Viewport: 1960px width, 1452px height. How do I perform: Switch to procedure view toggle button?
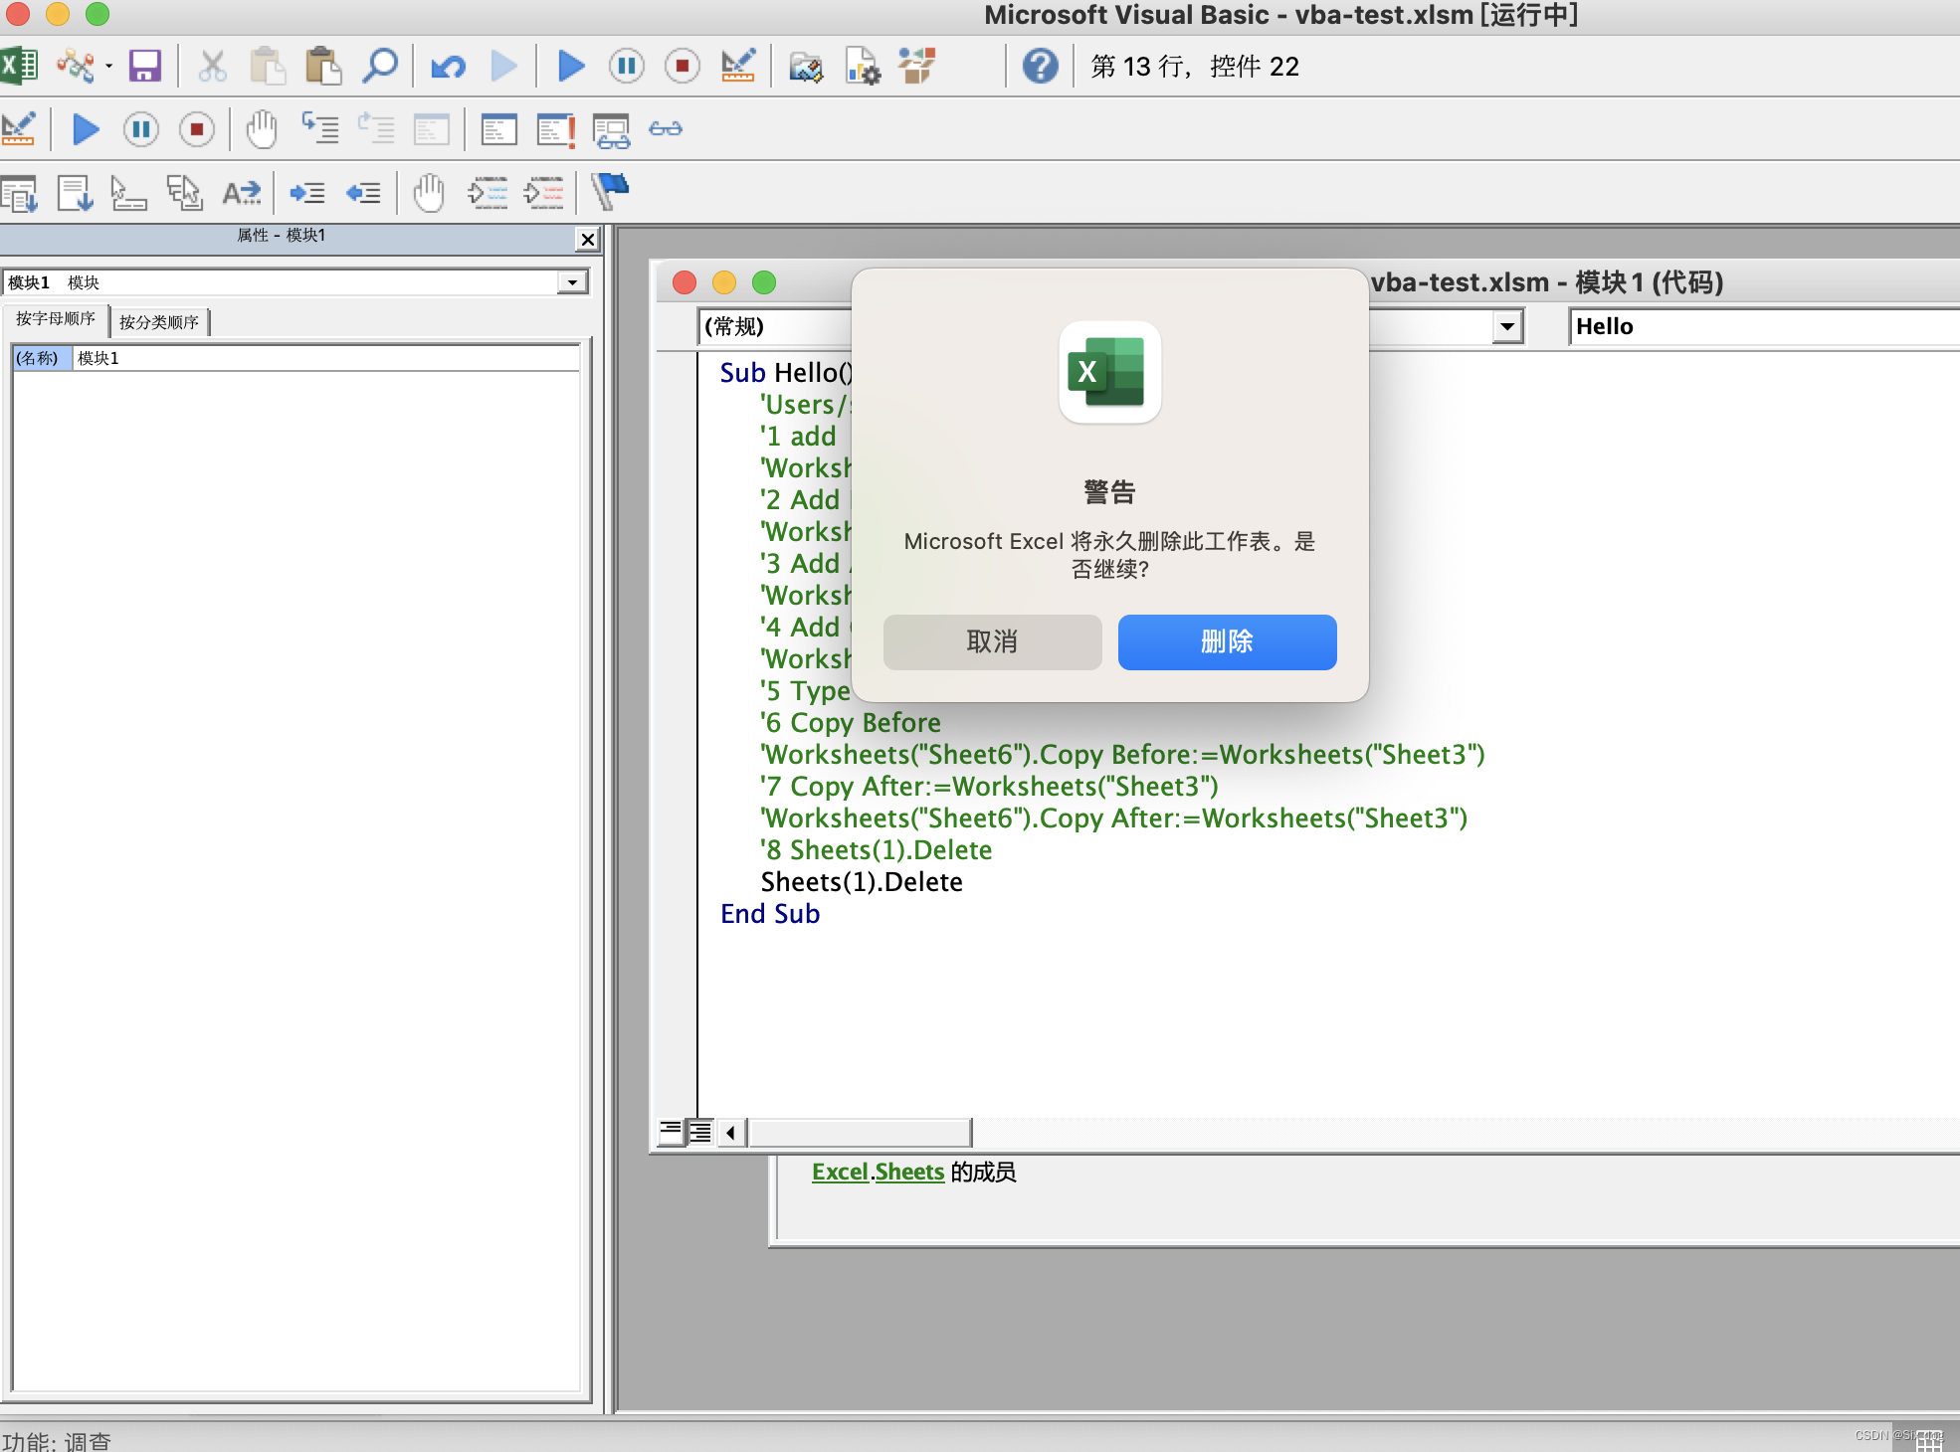coord(672,1132)
